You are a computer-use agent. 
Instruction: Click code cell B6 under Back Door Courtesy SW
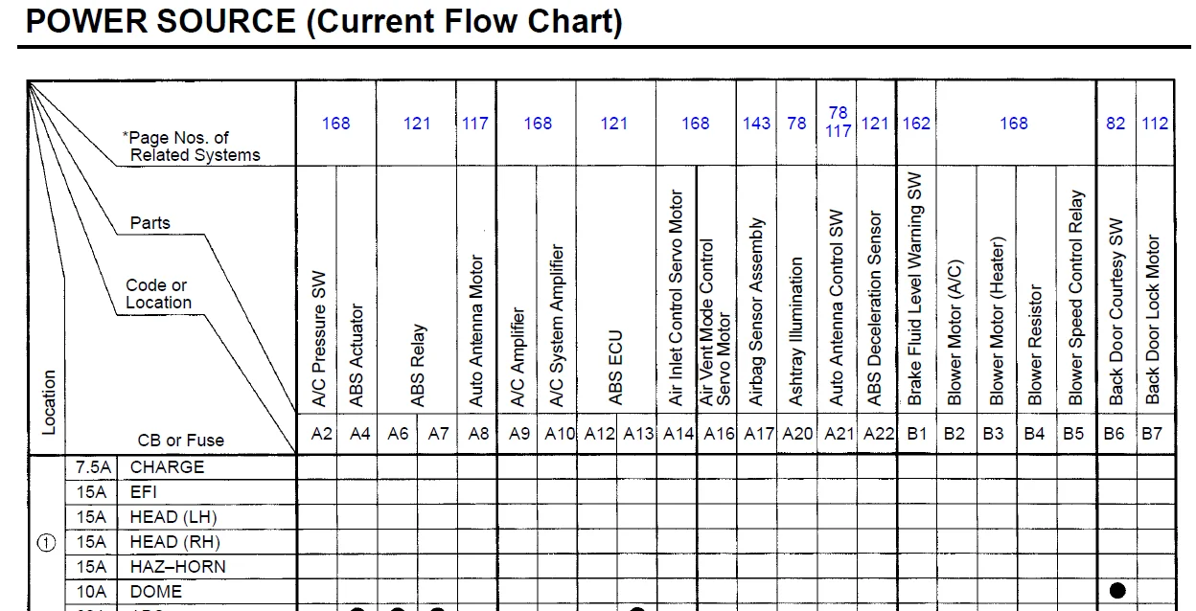[x=1114, y=434]
